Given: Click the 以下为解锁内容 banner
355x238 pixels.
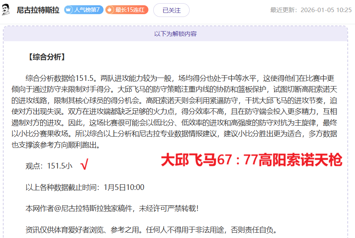Looking at the screenshot, I should point(175,34).
